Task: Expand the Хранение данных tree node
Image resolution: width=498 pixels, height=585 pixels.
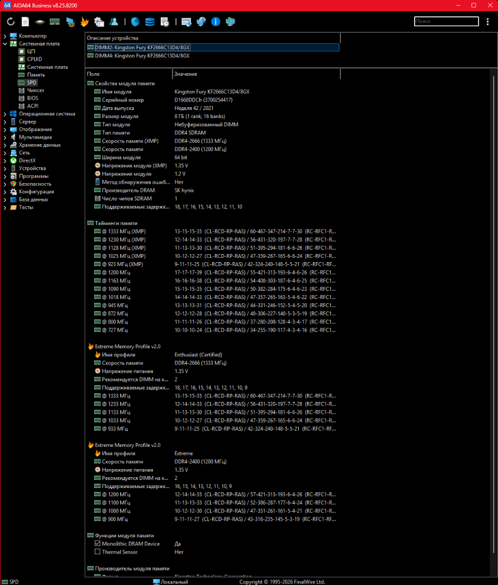Action: tap(5, 145)
